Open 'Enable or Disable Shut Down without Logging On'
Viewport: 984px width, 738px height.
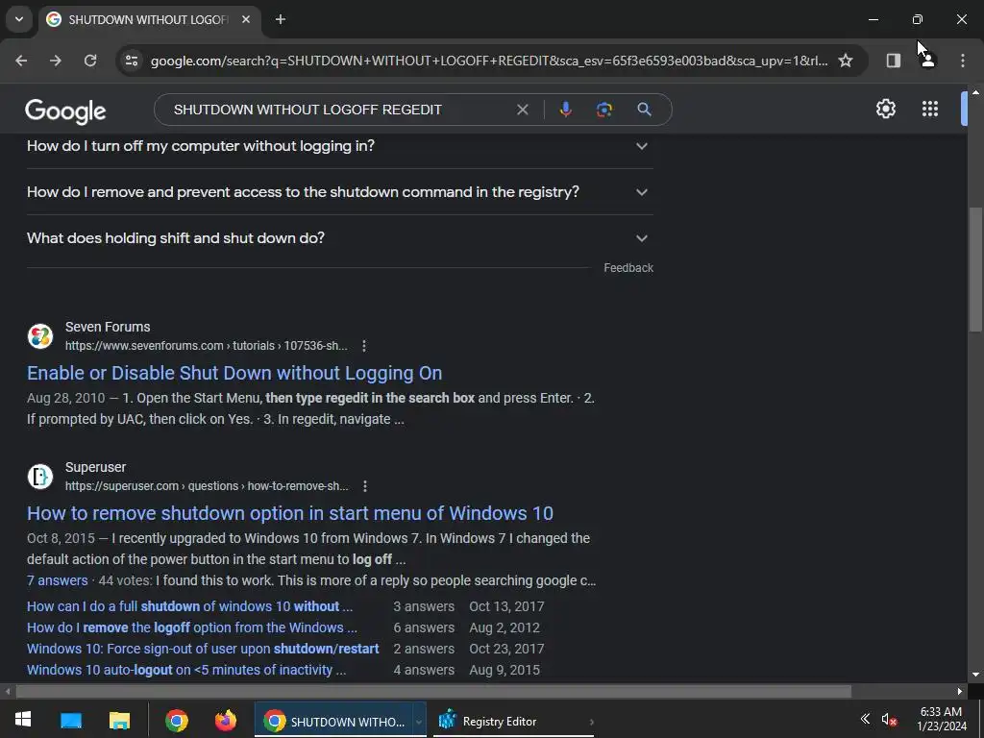[234, 373]
